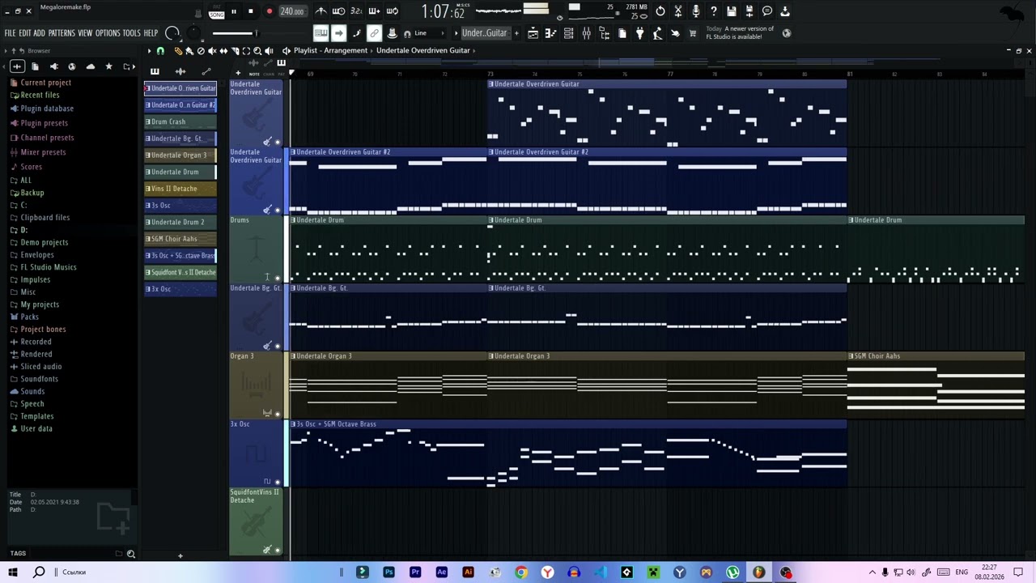The height and width of the screenshot is (583, 1036).
Task: Click the master pitch knob
Action: pyautogui.click(x=193, y=33)
